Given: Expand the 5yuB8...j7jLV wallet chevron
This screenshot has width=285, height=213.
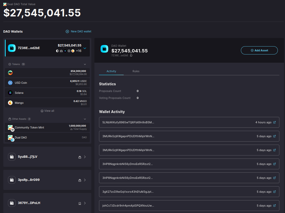Looking at the screenshot, I should [85, 157].
